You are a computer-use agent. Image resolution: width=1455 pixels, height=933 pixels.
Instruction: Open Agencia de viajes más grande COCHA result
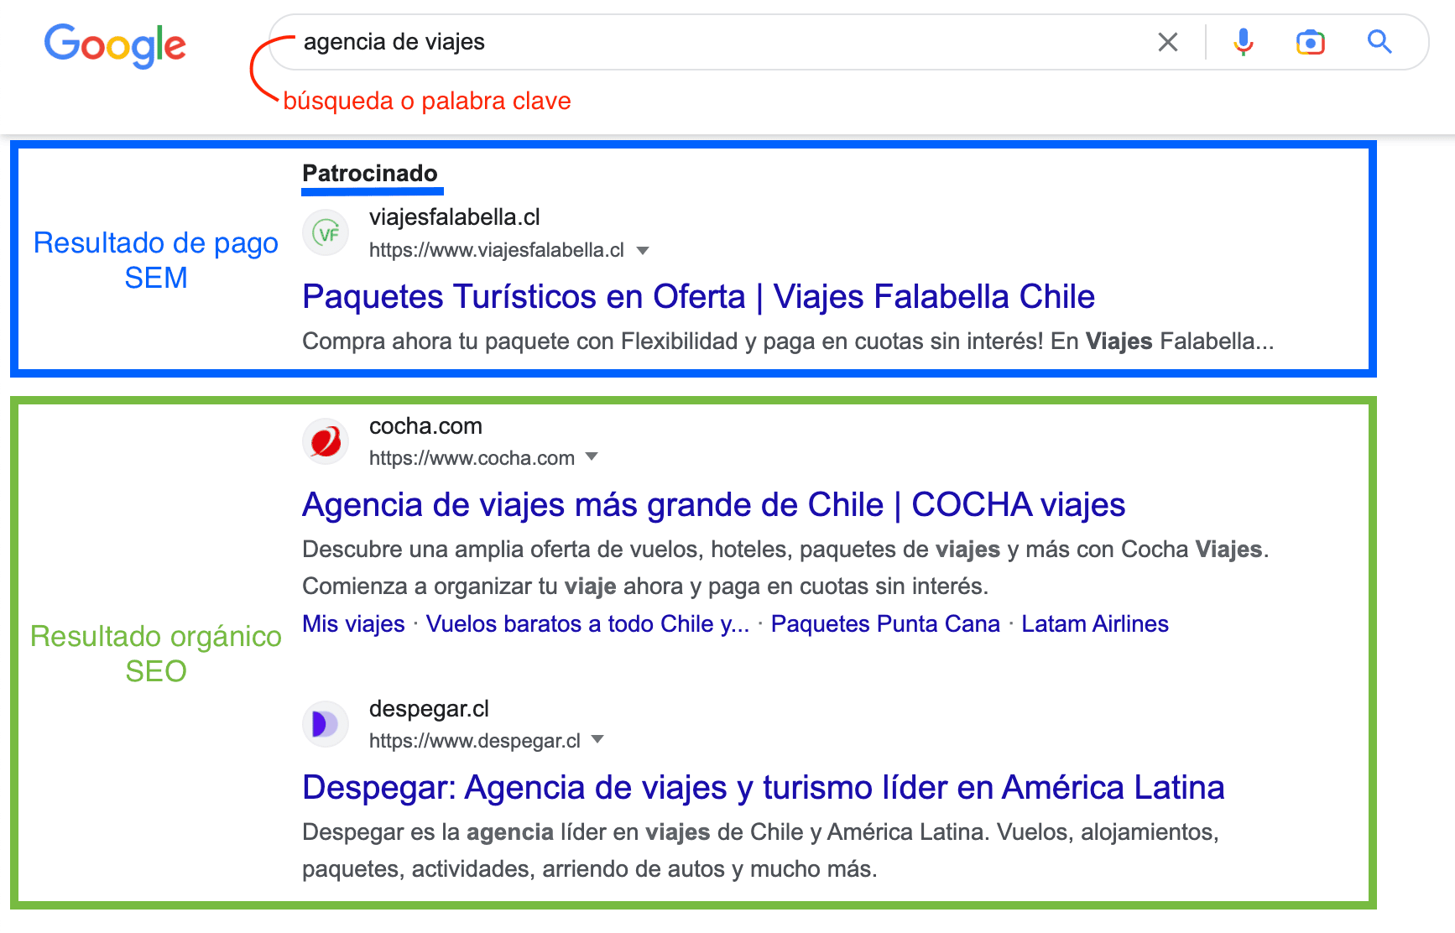coord(713,505)
